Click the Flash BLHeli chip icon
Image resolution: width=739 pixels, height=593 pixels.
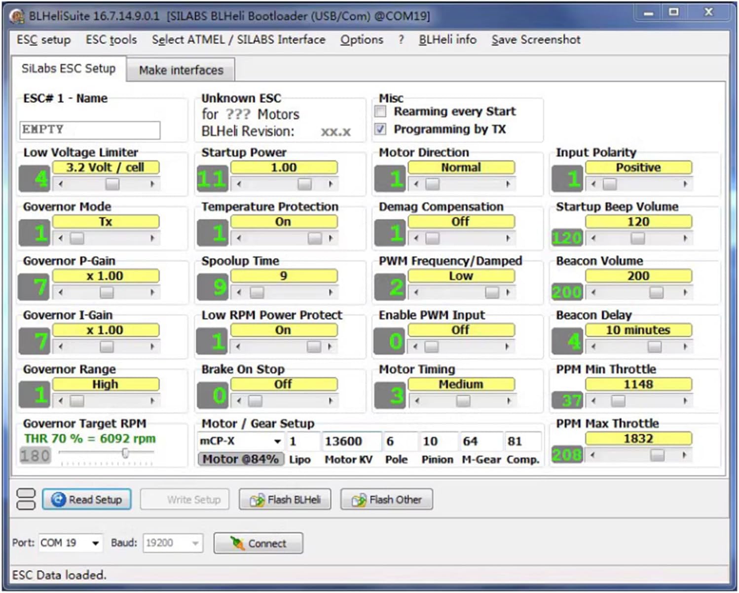pos(257,500)
